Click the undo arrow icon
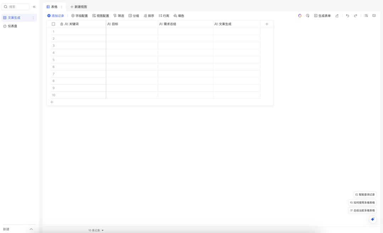The image size is (383, 233). pyautogui.click(x=347, y=16)
